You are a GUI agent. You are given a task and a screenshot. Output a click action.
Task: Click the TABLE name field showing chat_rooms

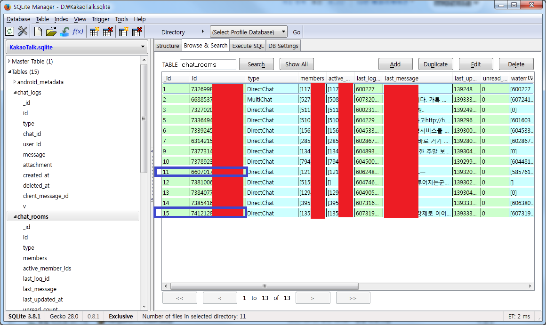point(208,64)
